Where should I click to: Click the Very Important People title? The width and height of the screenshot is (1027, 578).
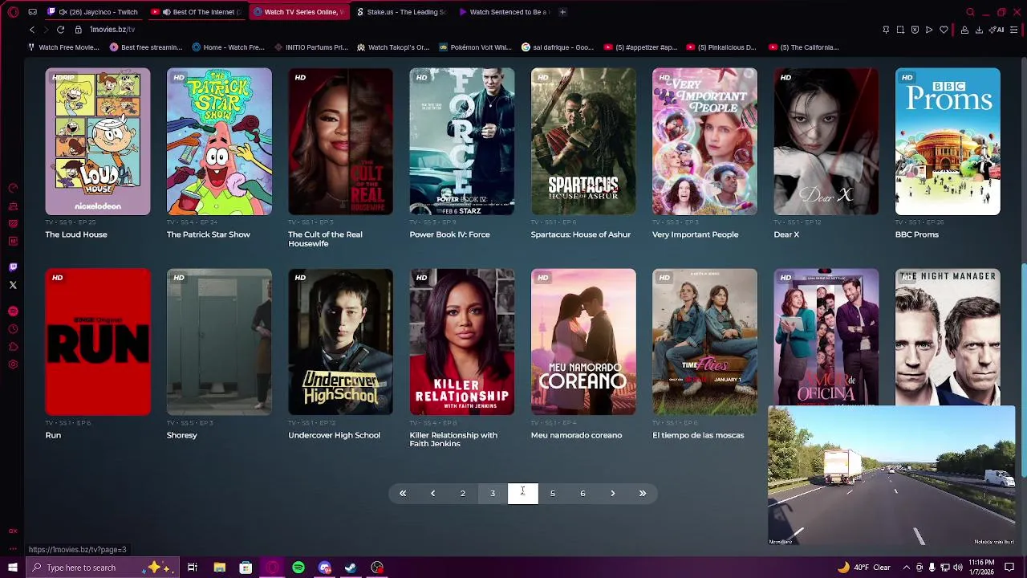695,234
